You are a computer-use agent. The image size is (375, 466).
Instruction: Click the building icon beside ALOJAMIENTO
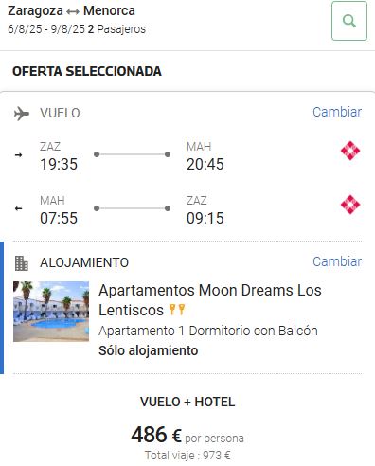[x=22, y=263]
